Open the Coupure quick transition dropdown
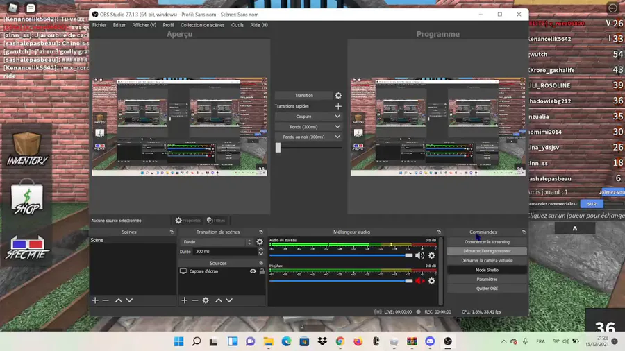This screenshot has width=625, height=351. tap(308, 117)
